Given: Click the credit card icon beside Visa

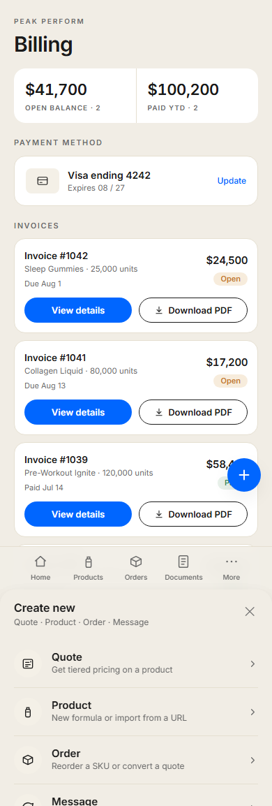Looking at the screenshot, I should [43, 181].
